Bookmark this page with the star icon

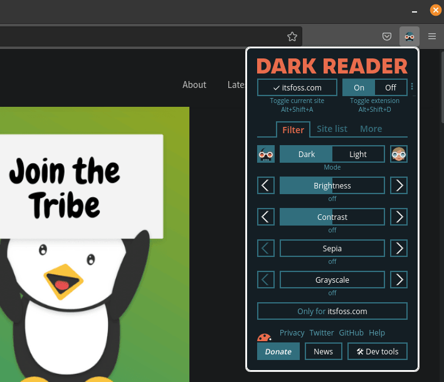292,36
